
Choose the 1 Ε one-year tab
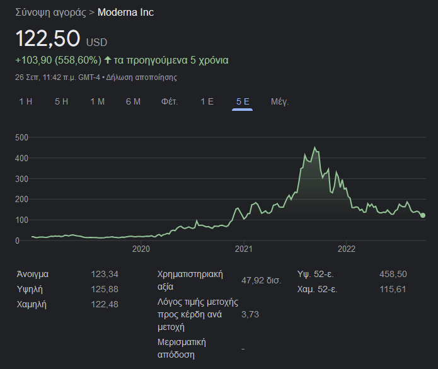click(207, 101)
